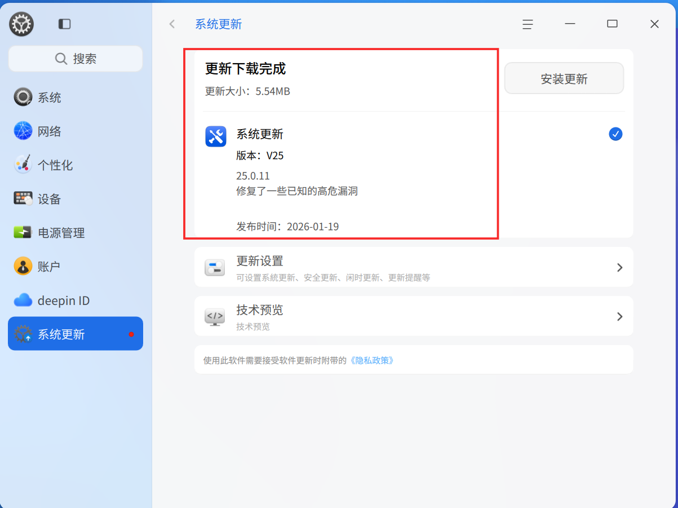678x508 pixels.
Task: Click the 技术预览 code monitor icon
Action: 215,317
